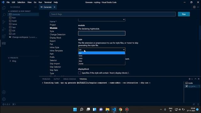
Task: Click the Run button
Action: [184, 14]
